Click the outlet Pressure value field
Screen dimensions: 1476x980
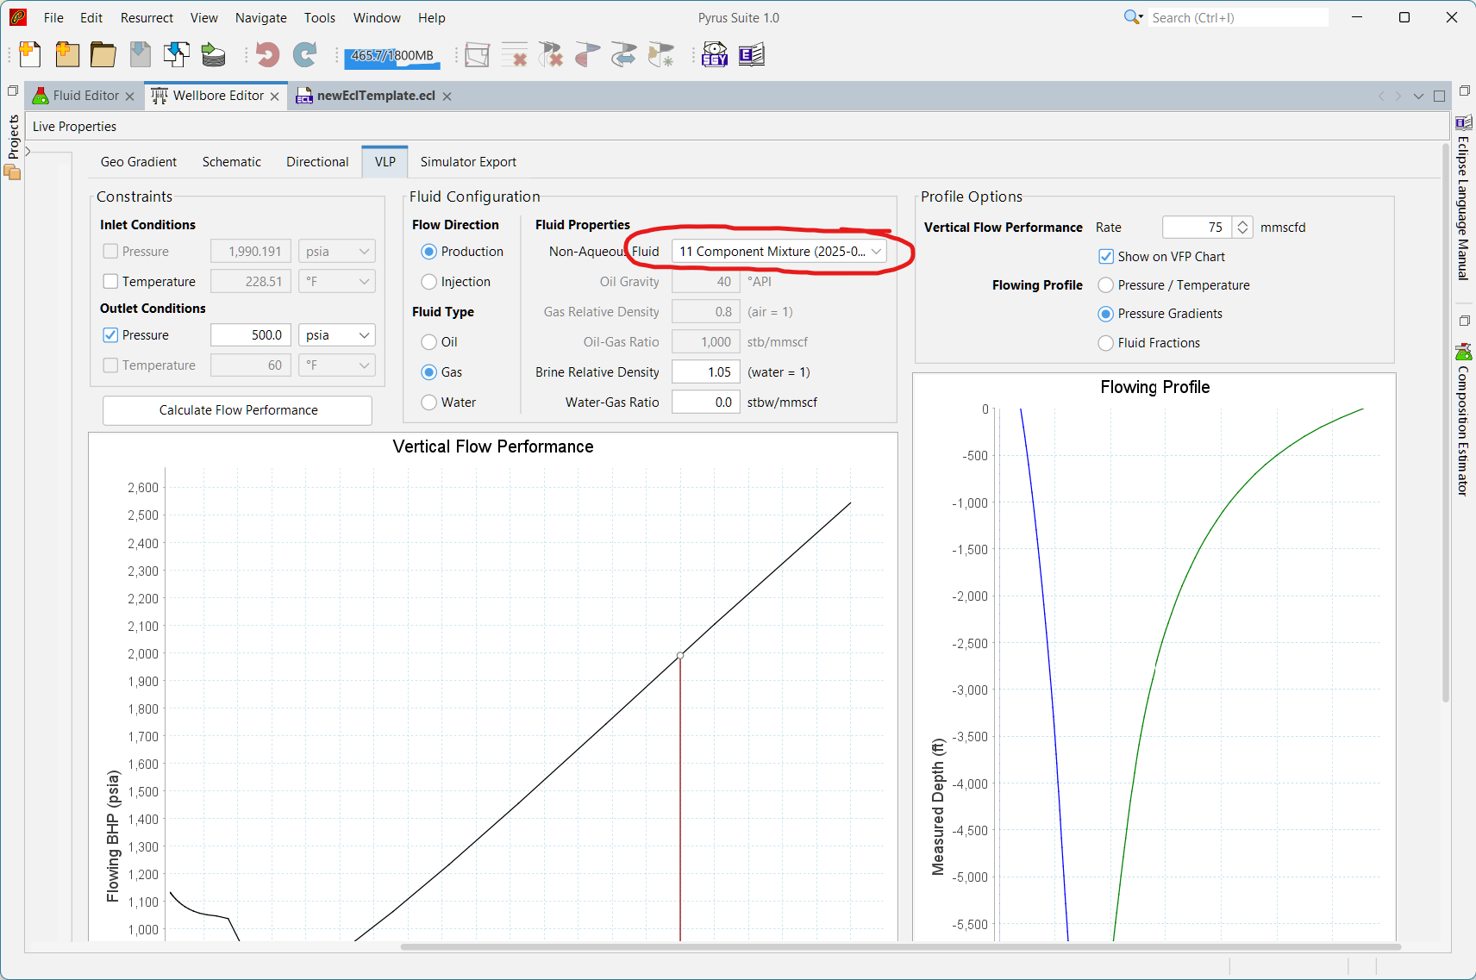[x=250, y=335]
